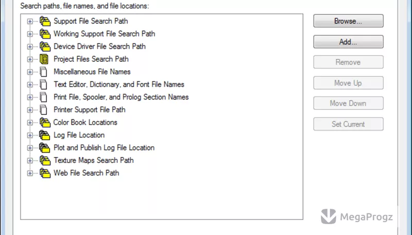412x235 pixels.
Task: Expand Text Editor, Dictionary, and Font File Names
Action: 30,85
